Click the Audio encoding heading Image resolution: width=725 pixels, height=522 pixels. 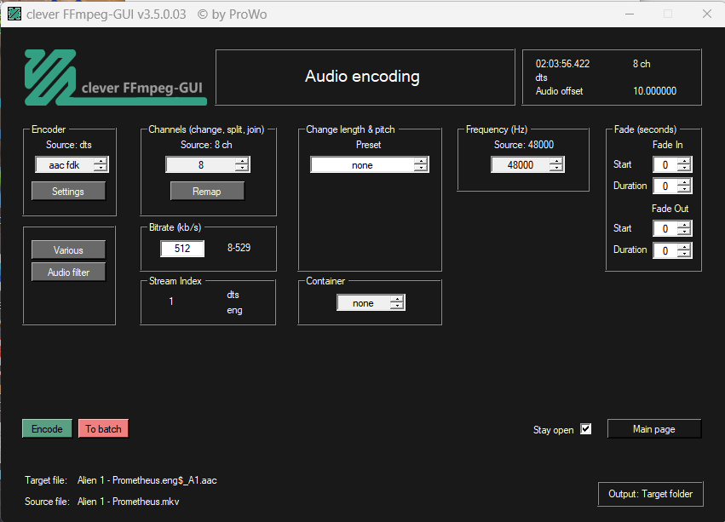[x=363, y=77]
